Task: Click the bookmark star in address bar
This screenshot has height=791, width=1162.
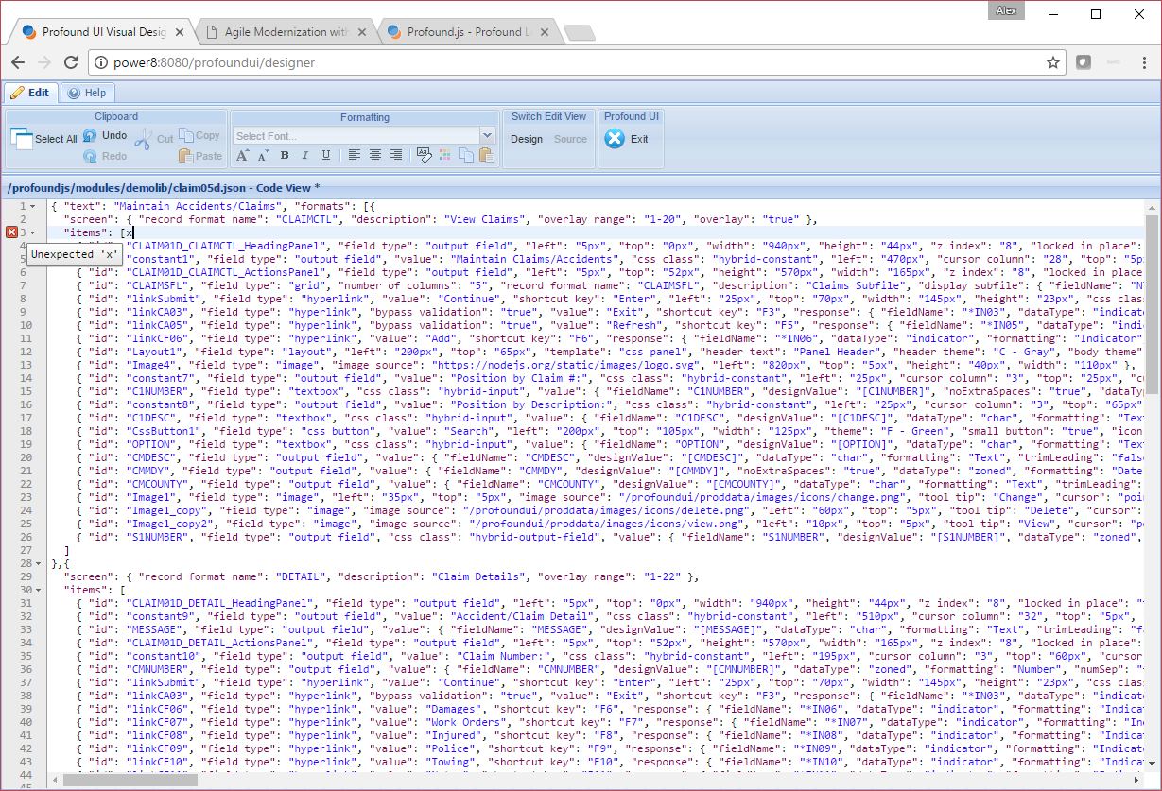Action: (1052, 61)
